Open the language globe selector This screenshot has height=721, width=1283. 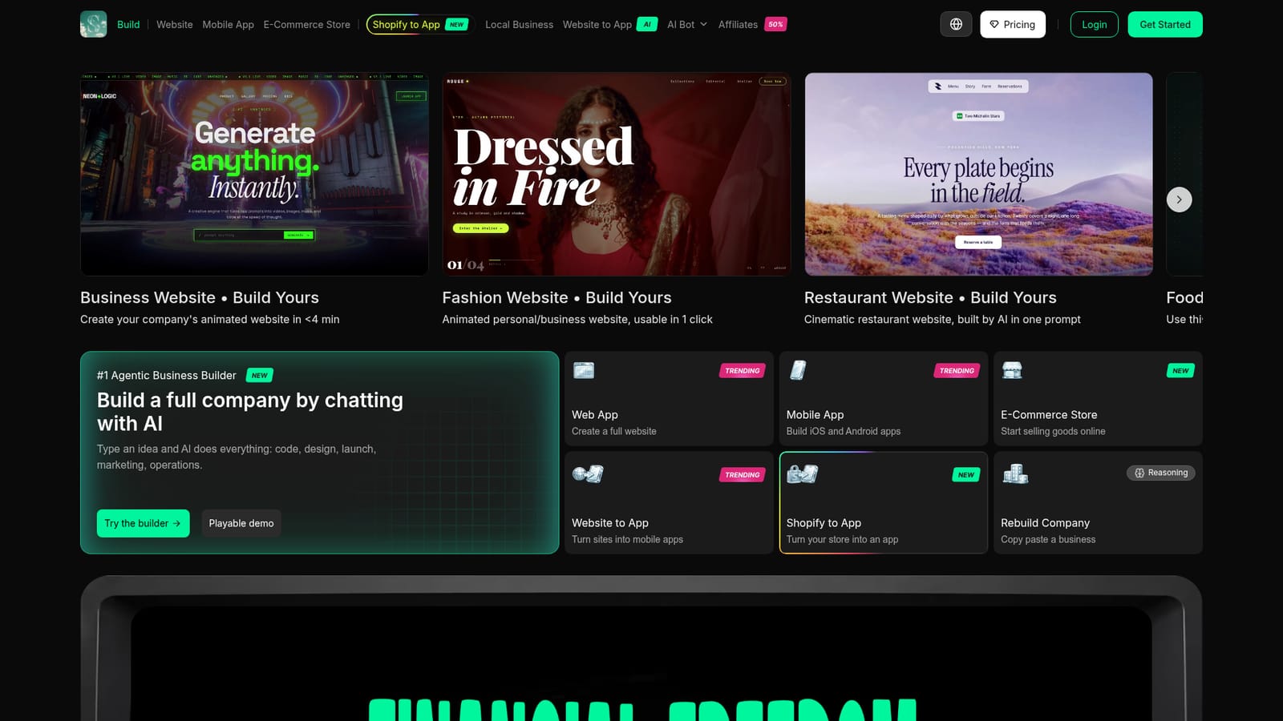tap(956, 24)
